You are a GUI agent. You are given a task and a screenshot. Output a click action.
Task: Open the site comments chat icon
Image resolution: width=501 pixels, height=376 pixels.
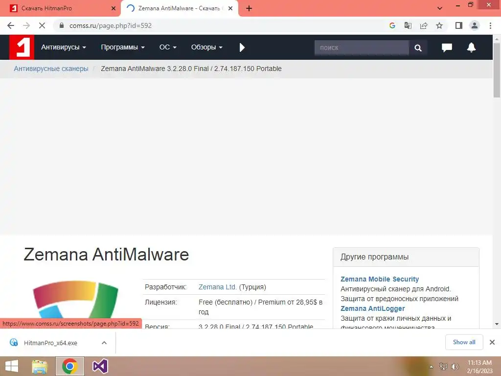pos(447,47)
